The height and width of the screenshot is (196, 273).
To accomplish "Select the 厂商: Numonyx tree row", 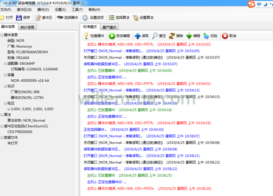I will click(20, 46).
